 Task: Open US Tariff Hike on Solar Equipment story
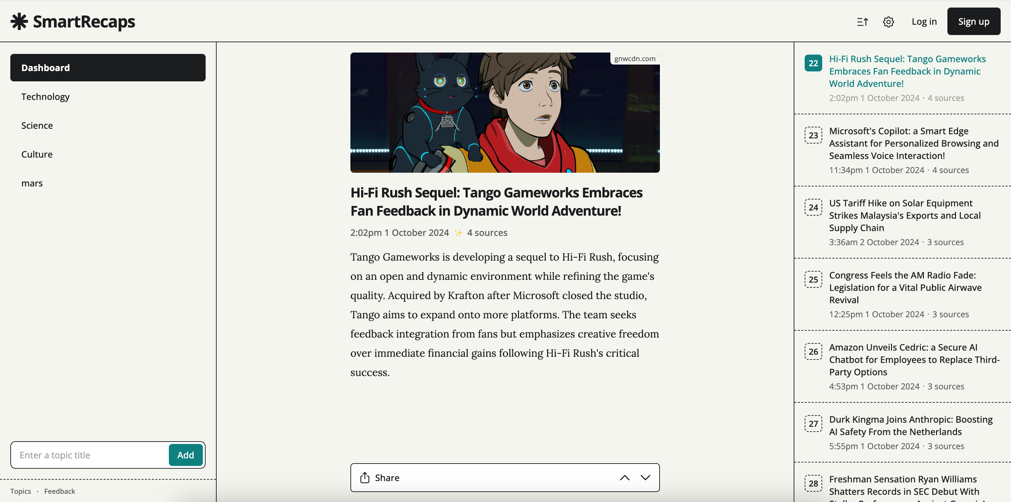tap(905, 215)
